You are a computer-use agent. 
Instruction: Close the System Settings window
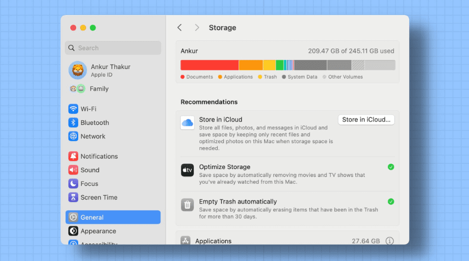point(73,28)
